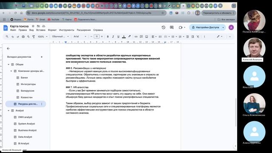This screenshot has height=153, width=272.
Task: Open options for Ресурсы для по... tab
Action: (x=42, y=104)
